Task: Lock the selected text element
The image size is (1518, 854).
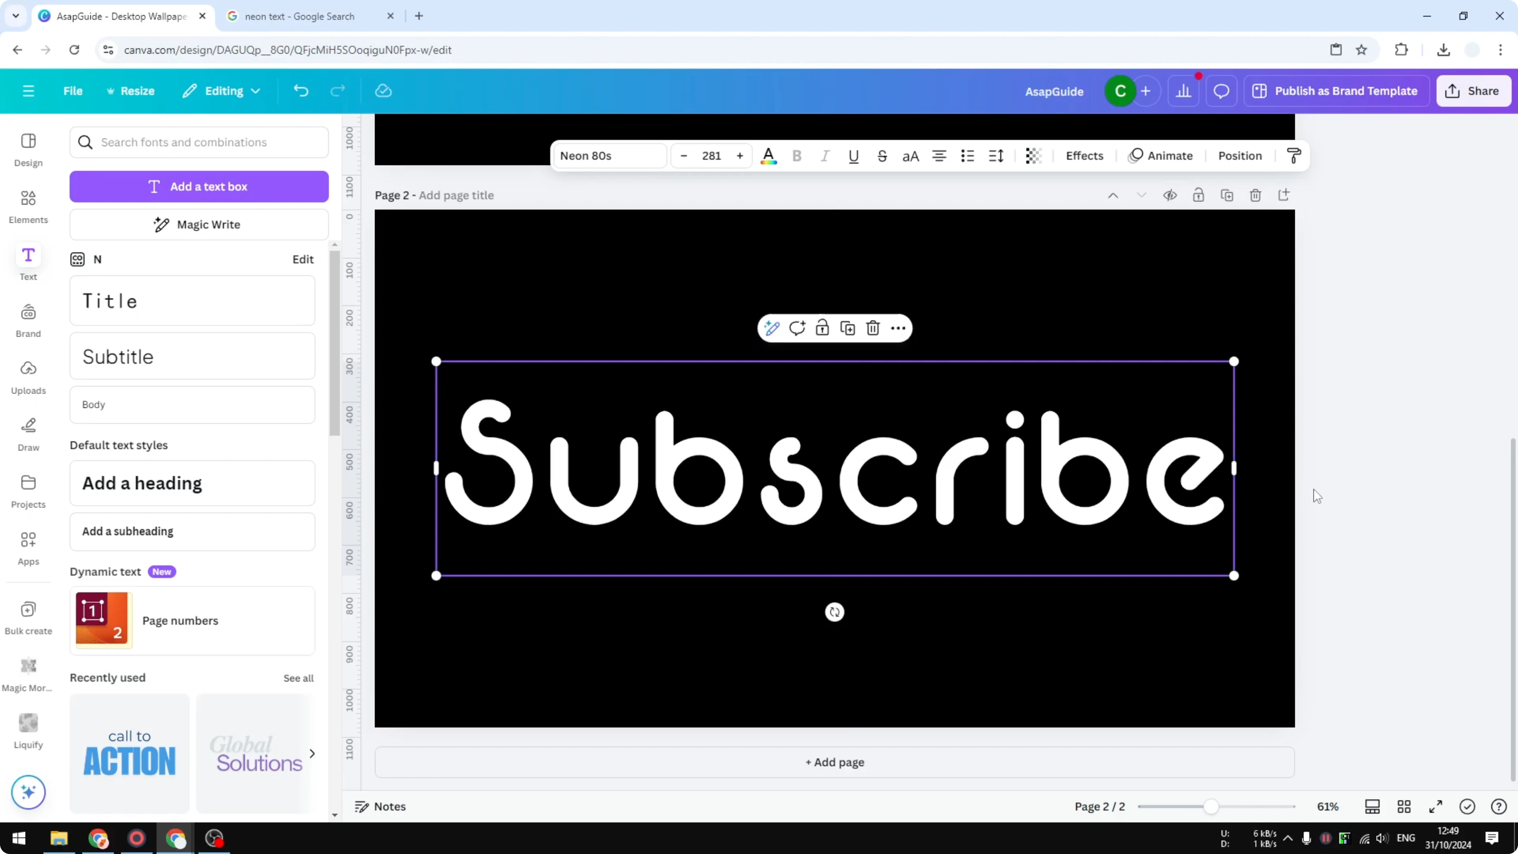Action: (x=822, y=328)
